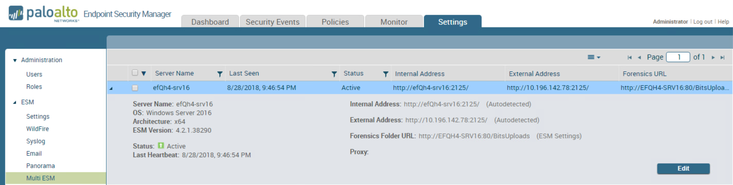Screen dimensions: 733x185
Task: Check the efQh4-srv16 row checkbox
Action: [135, 88]
